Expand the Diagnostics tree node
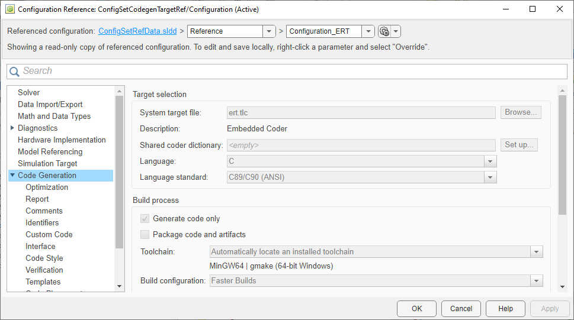574x320 pixels. pos(12,128)
